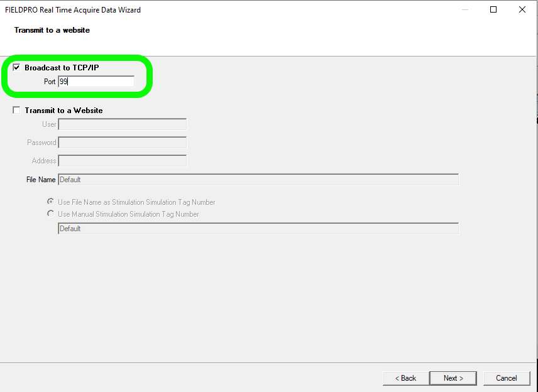This screenshot has height=392, width=538.
Task: Proceed with the Next button
Action: pyautogui.click(x=453, y=378)
